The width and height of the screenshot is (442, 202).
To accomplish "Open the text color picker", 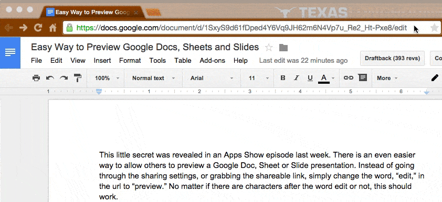I will (x=324, y=78).
